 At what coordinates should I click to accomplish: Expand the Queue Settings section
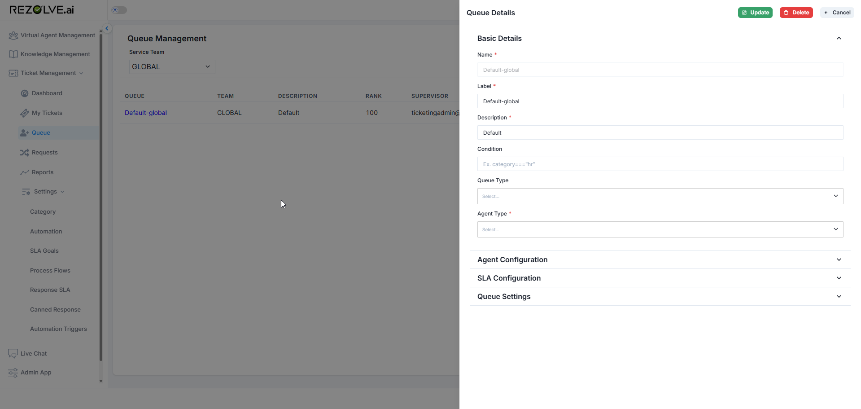pos(660,296)
